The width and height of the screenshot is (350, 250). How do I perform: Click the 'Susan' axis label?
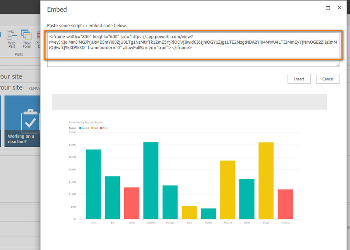pos(266,222)
